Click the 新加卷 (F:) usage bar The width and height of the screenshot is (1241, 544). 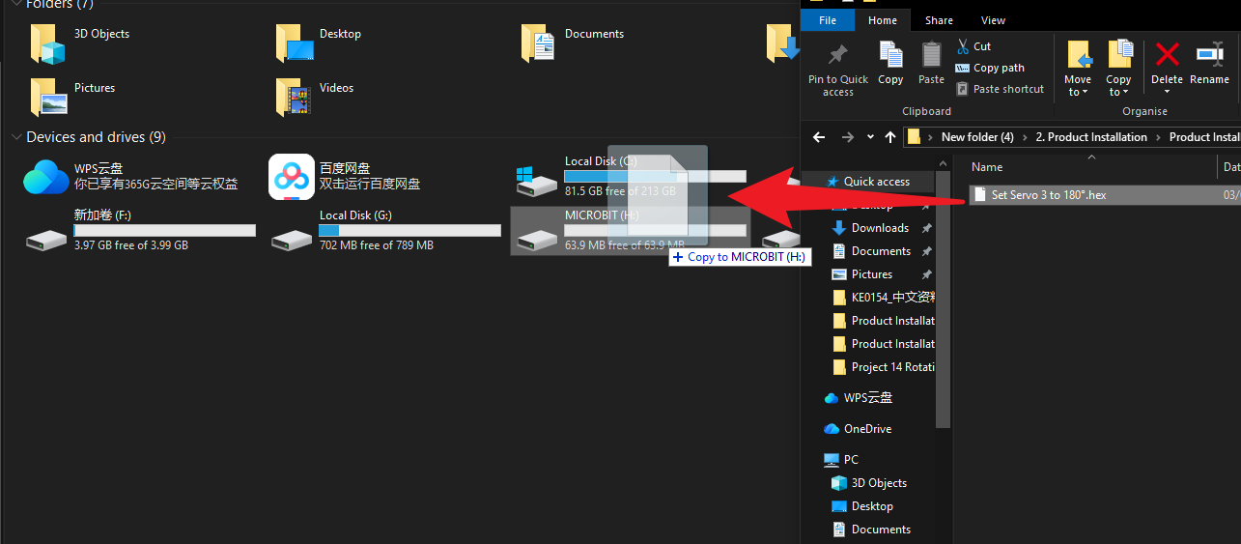tap(165, 230)
